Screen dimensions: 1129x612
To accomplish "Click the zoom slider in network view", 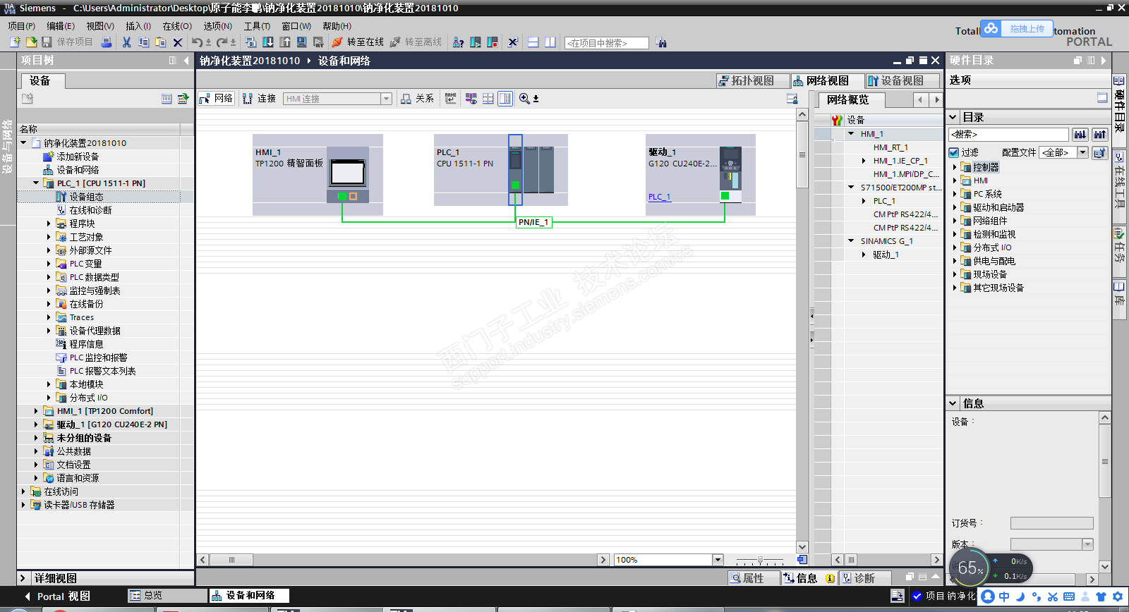I will (x=760, y=560).
